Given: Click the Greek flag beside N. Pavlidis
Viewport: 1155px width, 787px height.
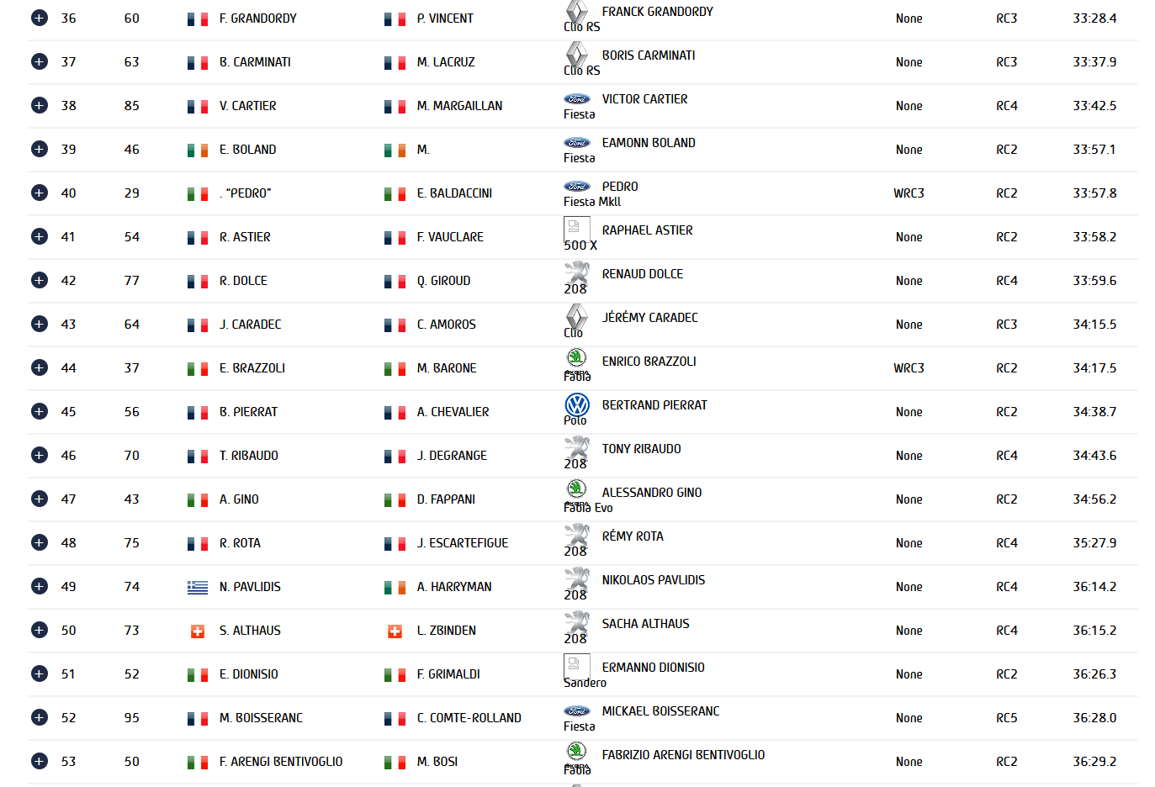Looking at the screenshot, I should pos(198,587).
